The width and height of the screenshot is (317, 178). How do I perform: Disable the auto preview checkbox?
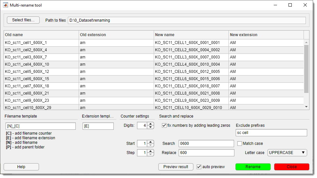[199, 167]
